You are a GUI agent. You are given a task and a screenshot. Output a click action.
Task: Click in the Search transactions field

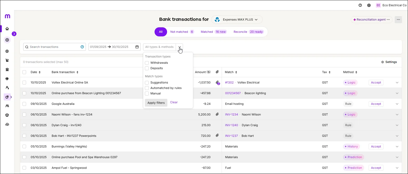tap(52, 47)
